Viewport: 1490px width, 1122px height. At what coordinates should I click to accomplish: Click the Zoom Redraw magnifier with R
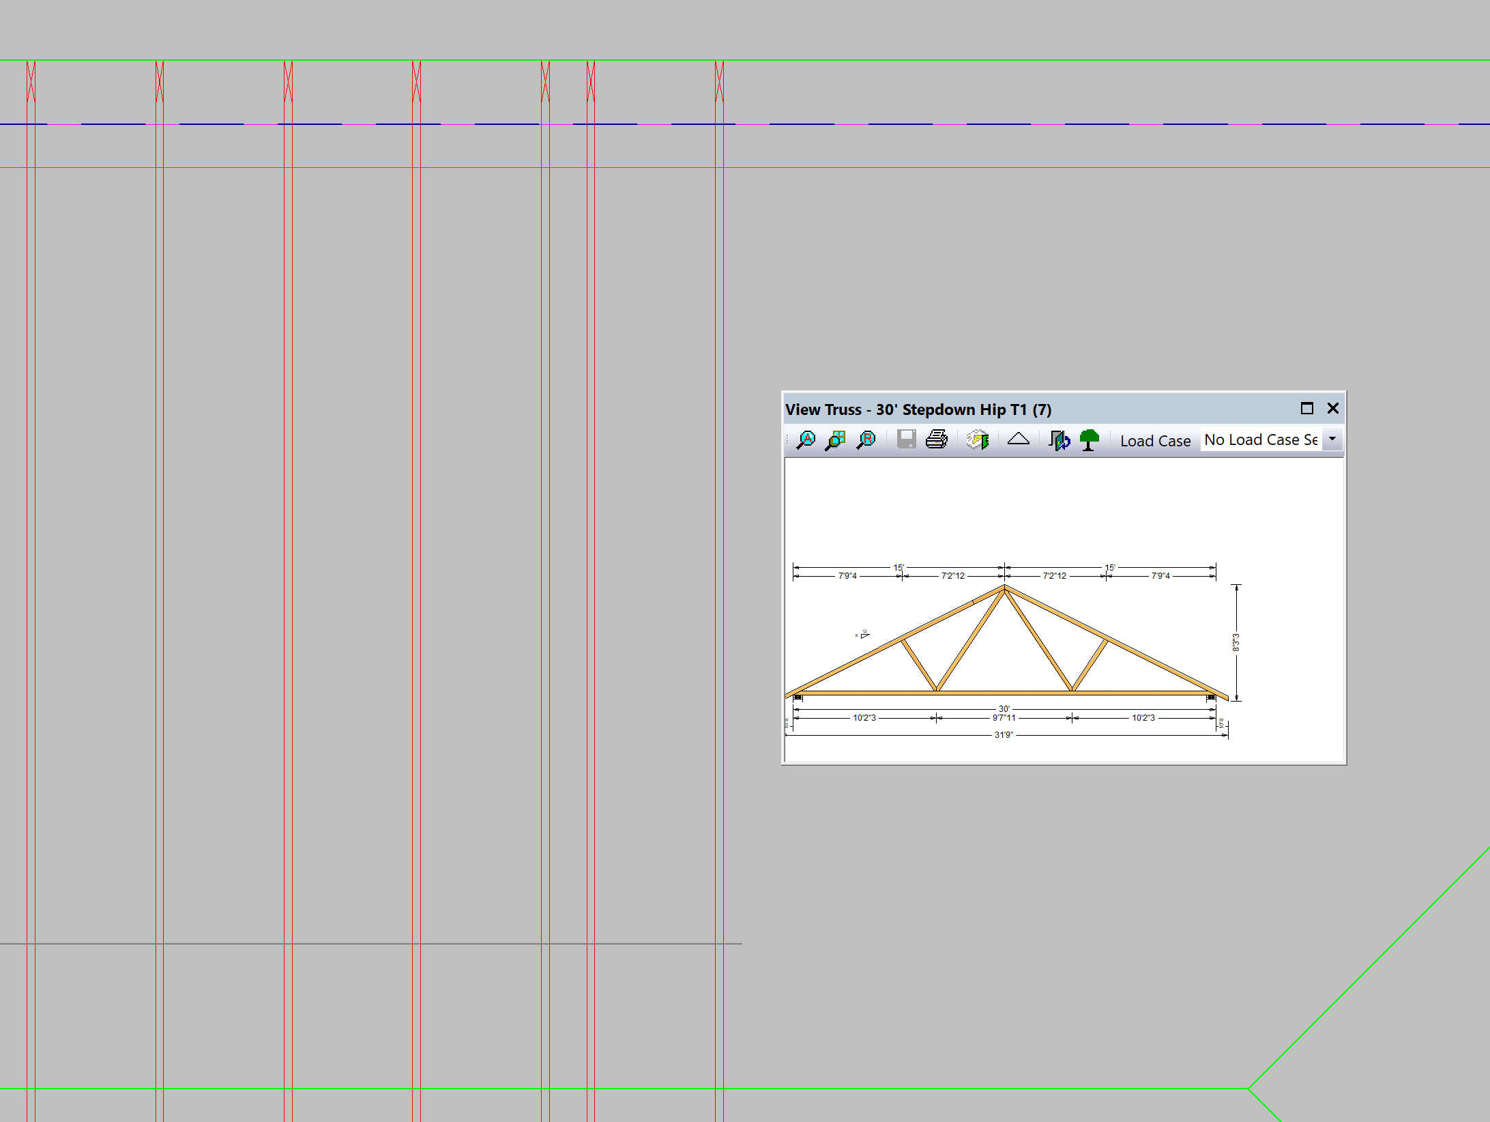(866, 440)
